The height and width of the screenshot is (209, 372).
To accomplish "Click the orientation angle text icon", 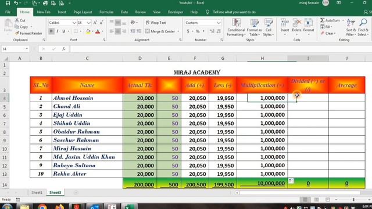I will pos(133,23).
